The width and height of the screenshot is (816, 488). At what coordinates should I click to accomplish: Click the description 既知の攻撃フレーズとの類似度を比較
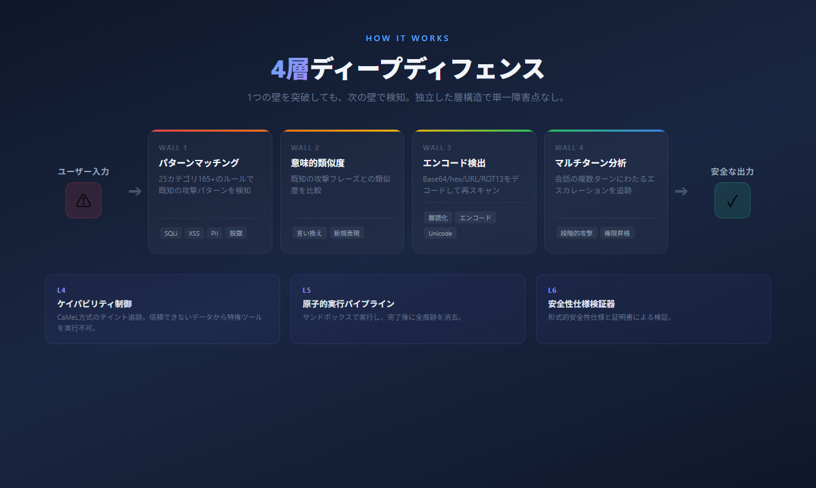coord(341,184)
